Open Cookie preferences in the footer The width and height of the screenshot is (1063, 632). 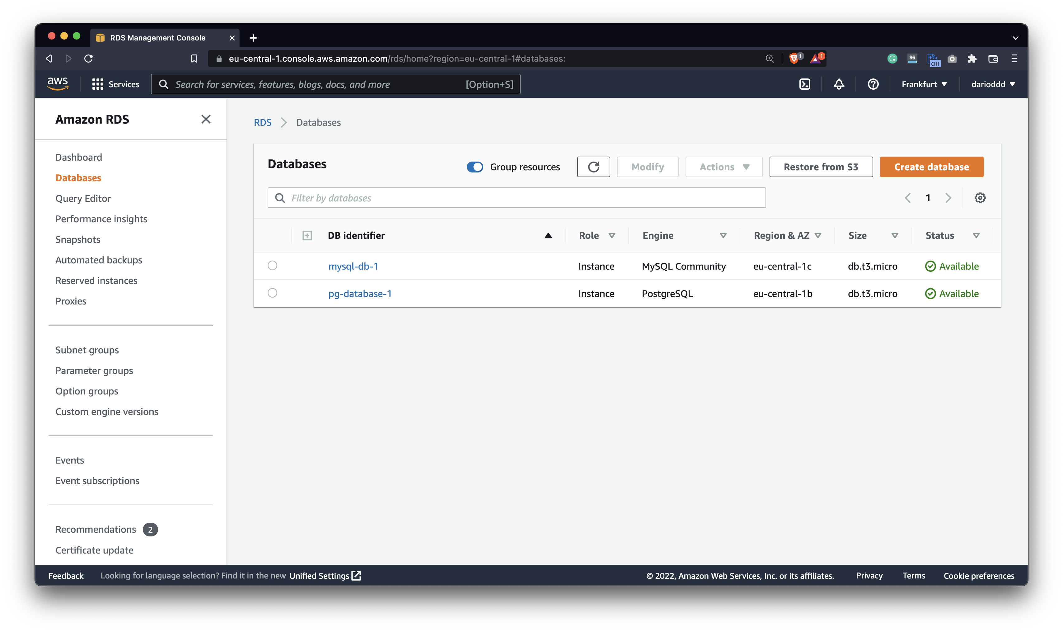[x=979, y=576]
